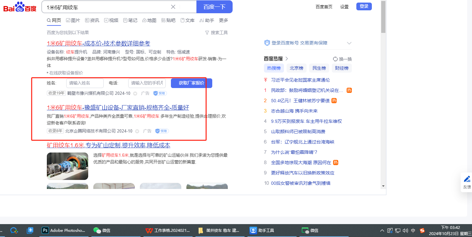The image size is (472, 237).
Task: Open hot item 台军：辽宁舰北上通过台湾海峡
Action: click(303, 142)
